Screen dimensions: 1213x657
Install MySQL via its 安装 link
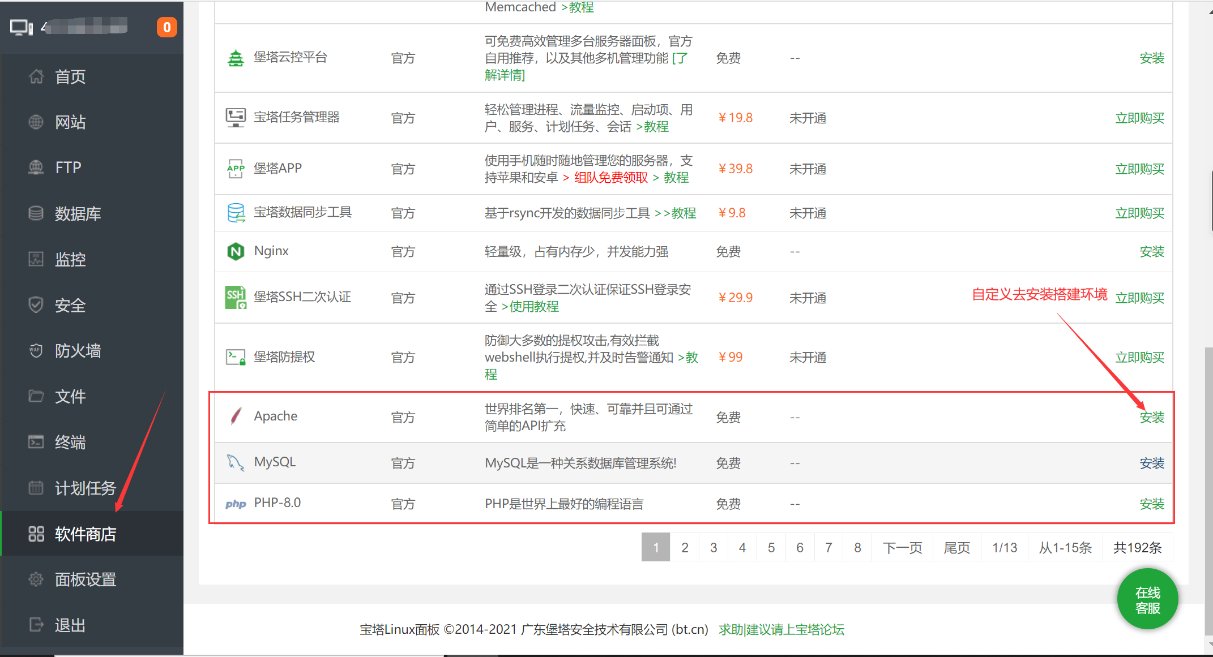[1152, 463]
